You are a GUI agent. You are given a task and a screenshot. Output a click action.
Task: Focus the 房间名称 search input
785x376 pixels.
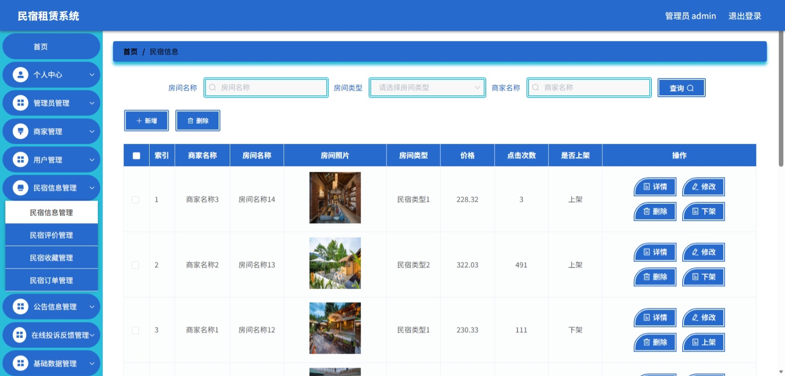click(x=266, y=87)
